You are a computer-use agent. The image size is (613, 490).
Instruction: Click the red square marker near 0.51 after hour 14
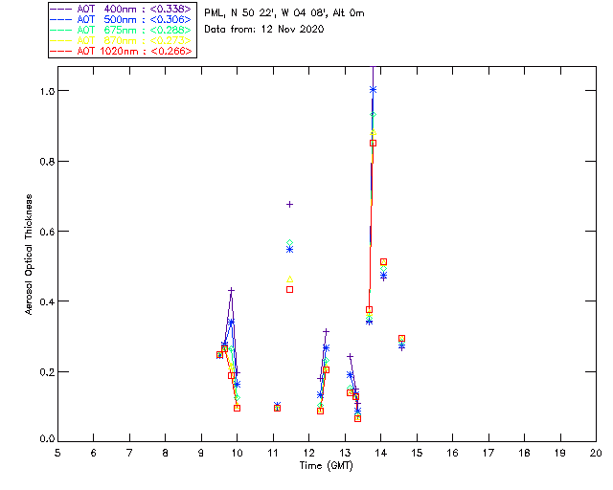(383, 262)
